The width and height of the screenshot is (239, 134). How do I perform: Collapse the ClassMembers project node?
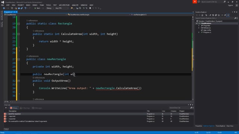(x=197, y=23)
